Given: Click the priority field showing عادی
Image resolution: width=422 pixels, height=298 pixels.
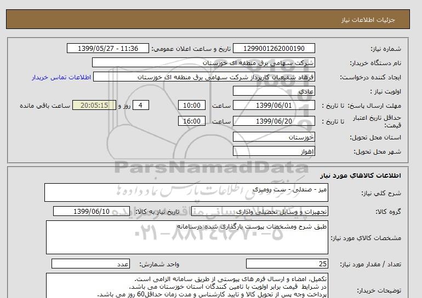Looking at the screenshot, I should (275, 91).
